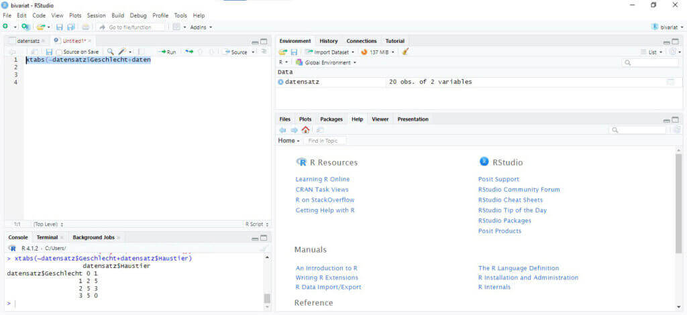Open the Tools menu
Viewport: 687px width, 315px height.
coord(180,15)
